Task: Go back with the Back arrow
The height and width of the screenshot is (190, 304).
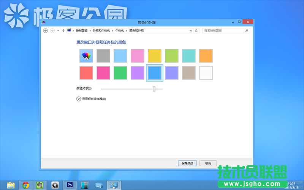Action: [45, 31]
